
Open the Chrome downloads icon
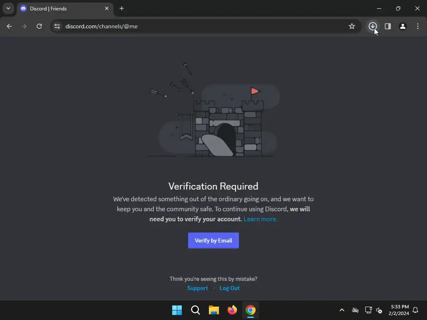372,26
